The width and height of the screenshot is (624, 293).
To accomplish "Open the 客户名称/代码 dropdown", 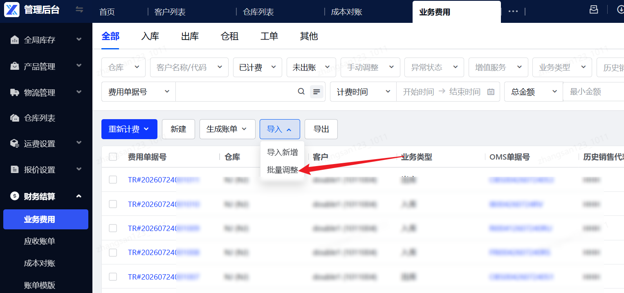I will coord(189,67).
